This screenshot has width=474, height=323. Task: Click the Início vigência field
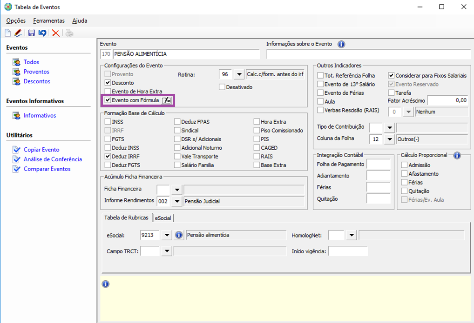coord(348,251)
